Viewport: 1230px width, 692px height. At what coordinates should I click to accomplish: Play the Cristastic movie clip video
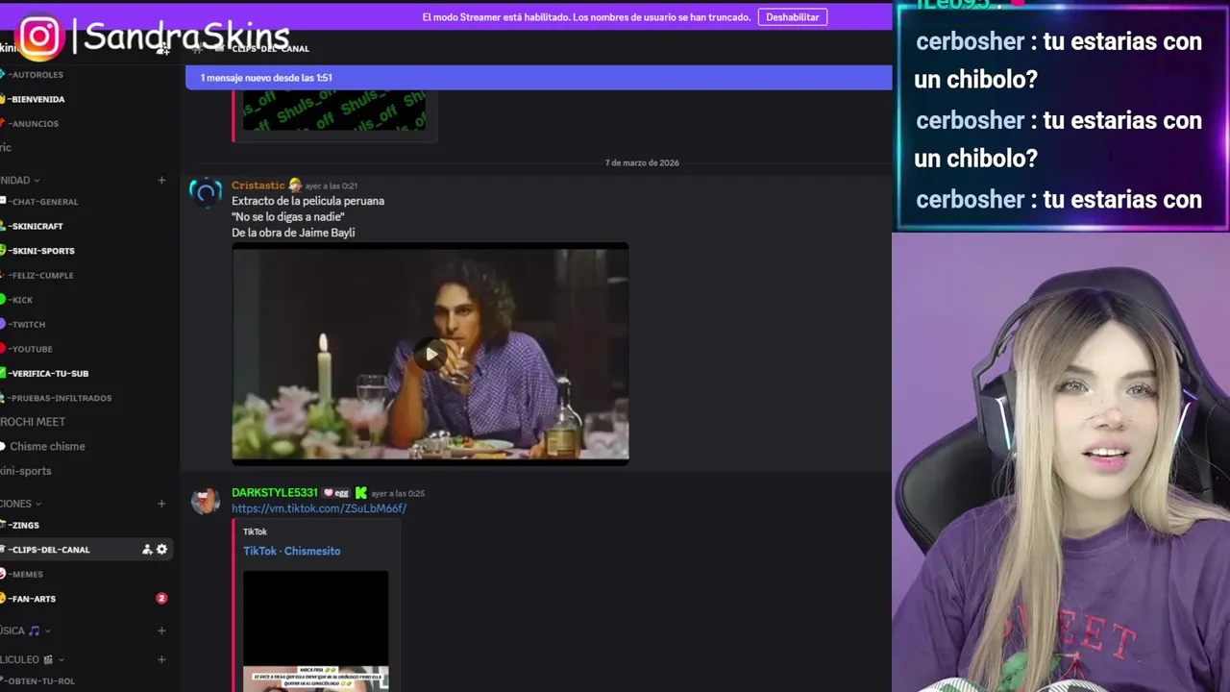[x=430, y=354]
